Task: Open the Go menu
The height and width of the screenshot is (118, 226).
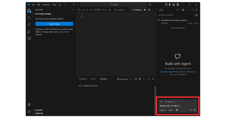Action: pyautogui.click(x=60, y=5)
